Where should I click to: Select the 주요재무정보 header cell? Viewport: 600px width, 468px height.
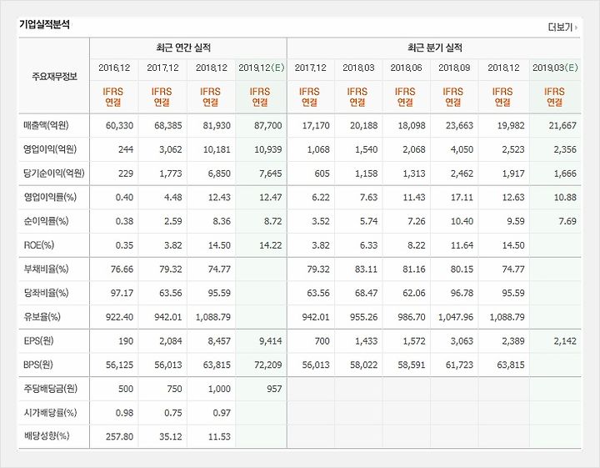tap(54, 76)
